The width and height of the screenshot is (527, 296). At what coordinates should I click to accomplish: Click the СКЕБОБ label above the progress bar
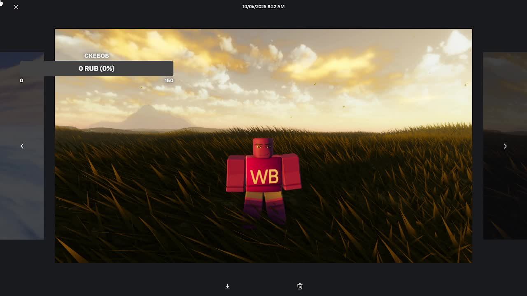click(97, 55)
